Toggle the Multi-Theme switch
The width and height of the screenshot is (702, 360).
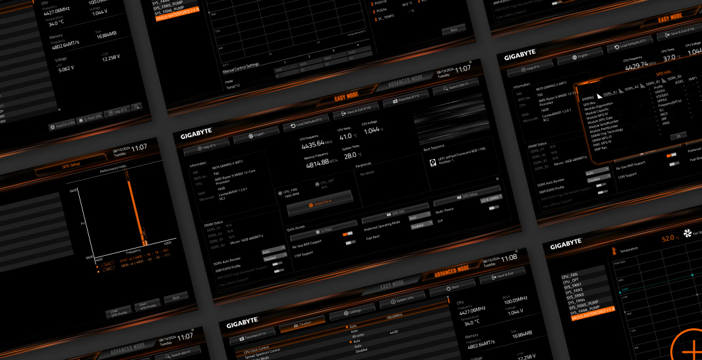click(x=493, y=208)
